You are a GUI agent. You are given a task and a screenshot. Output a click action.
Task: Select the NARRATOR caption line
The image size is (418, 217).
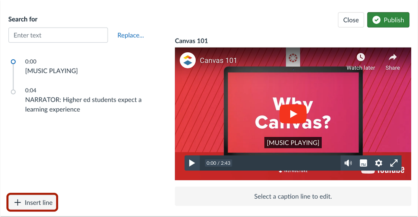[x=83, y=105]
